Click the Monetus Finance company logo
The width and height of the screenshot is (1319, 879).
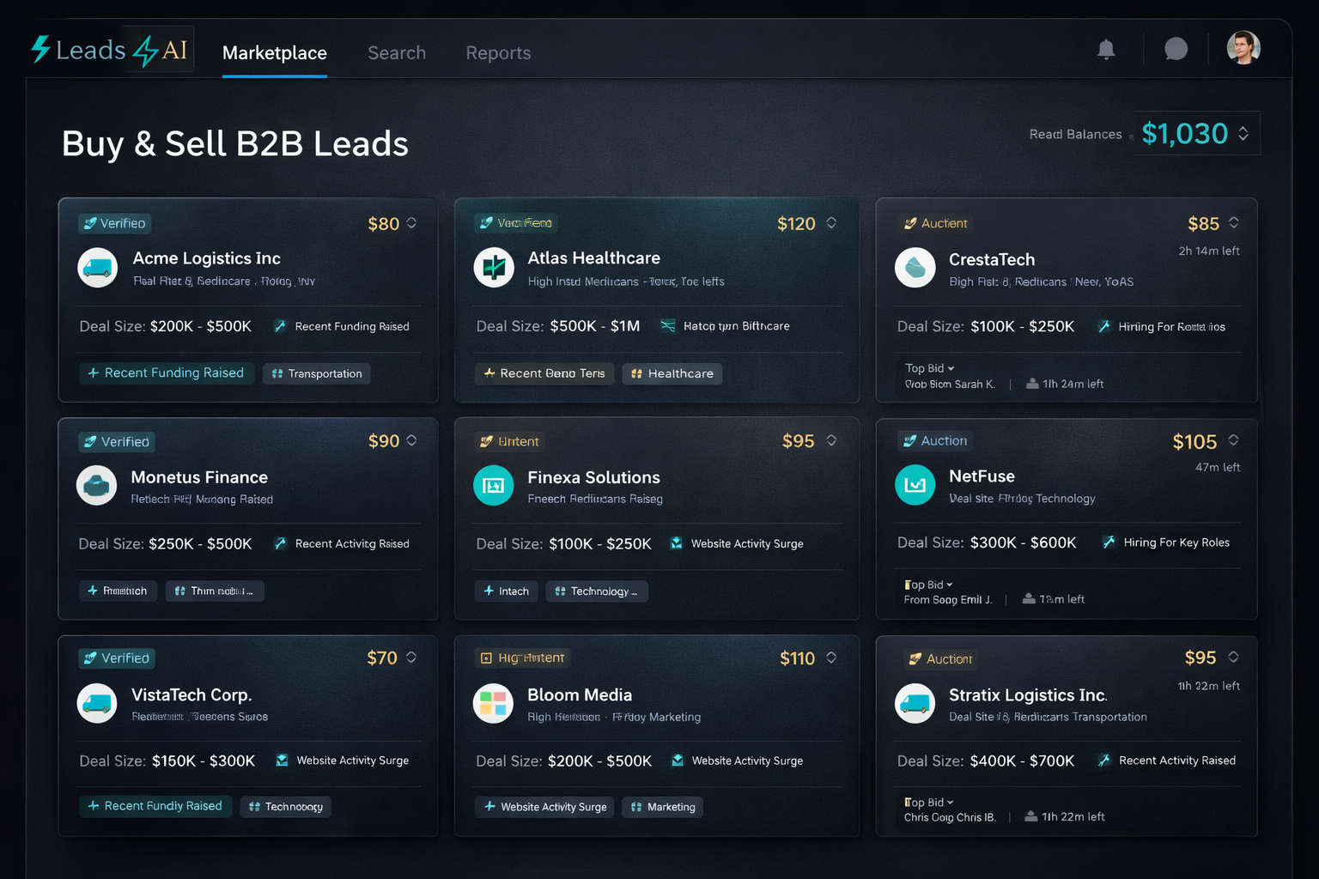pos(97,486)
